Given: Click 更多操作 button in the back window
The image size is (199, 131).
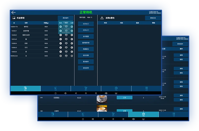Looking at the screenshot, I should point(180,44).
